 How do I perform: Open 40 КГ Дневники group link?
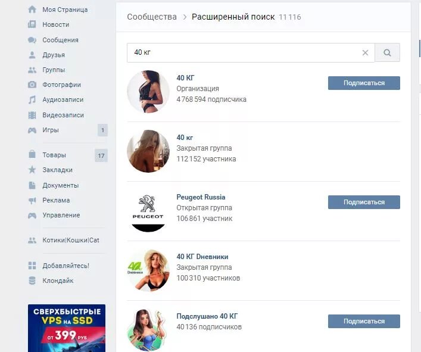pyautogui.click(x=202, y=257)
